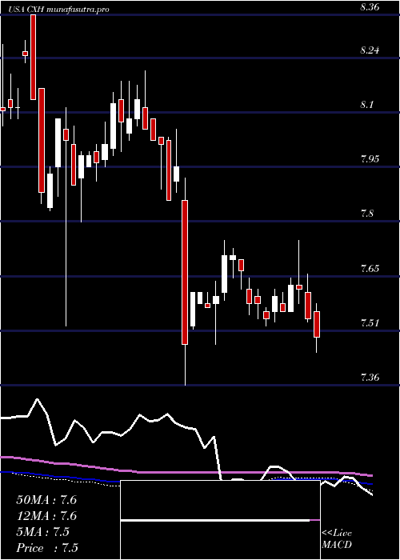
Task: Click the '50MA : 7.6' legend entry
Action: [46, 500]
